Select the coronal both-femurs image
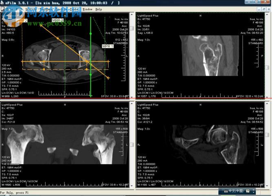The image size is (272, 196). [x=64, y=144]
